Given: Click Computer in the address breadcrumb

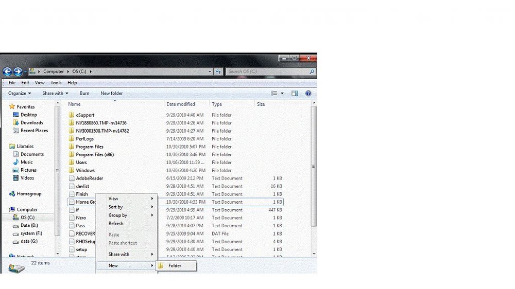Looking at the screenshot, I should [x=54, y=71].
